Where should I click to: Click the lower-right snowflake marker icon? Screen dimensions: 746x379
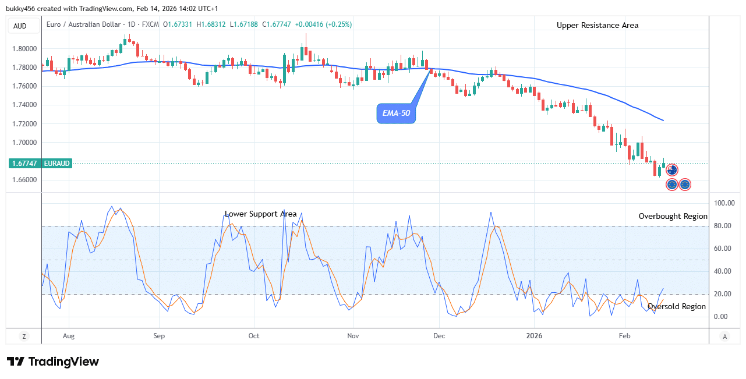[x=685, y=184]
